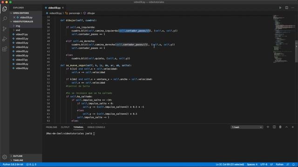Open notifications bell in status bar
Image resolution: width=298 pixels, height=167 pixels.
tap(294, 165)
